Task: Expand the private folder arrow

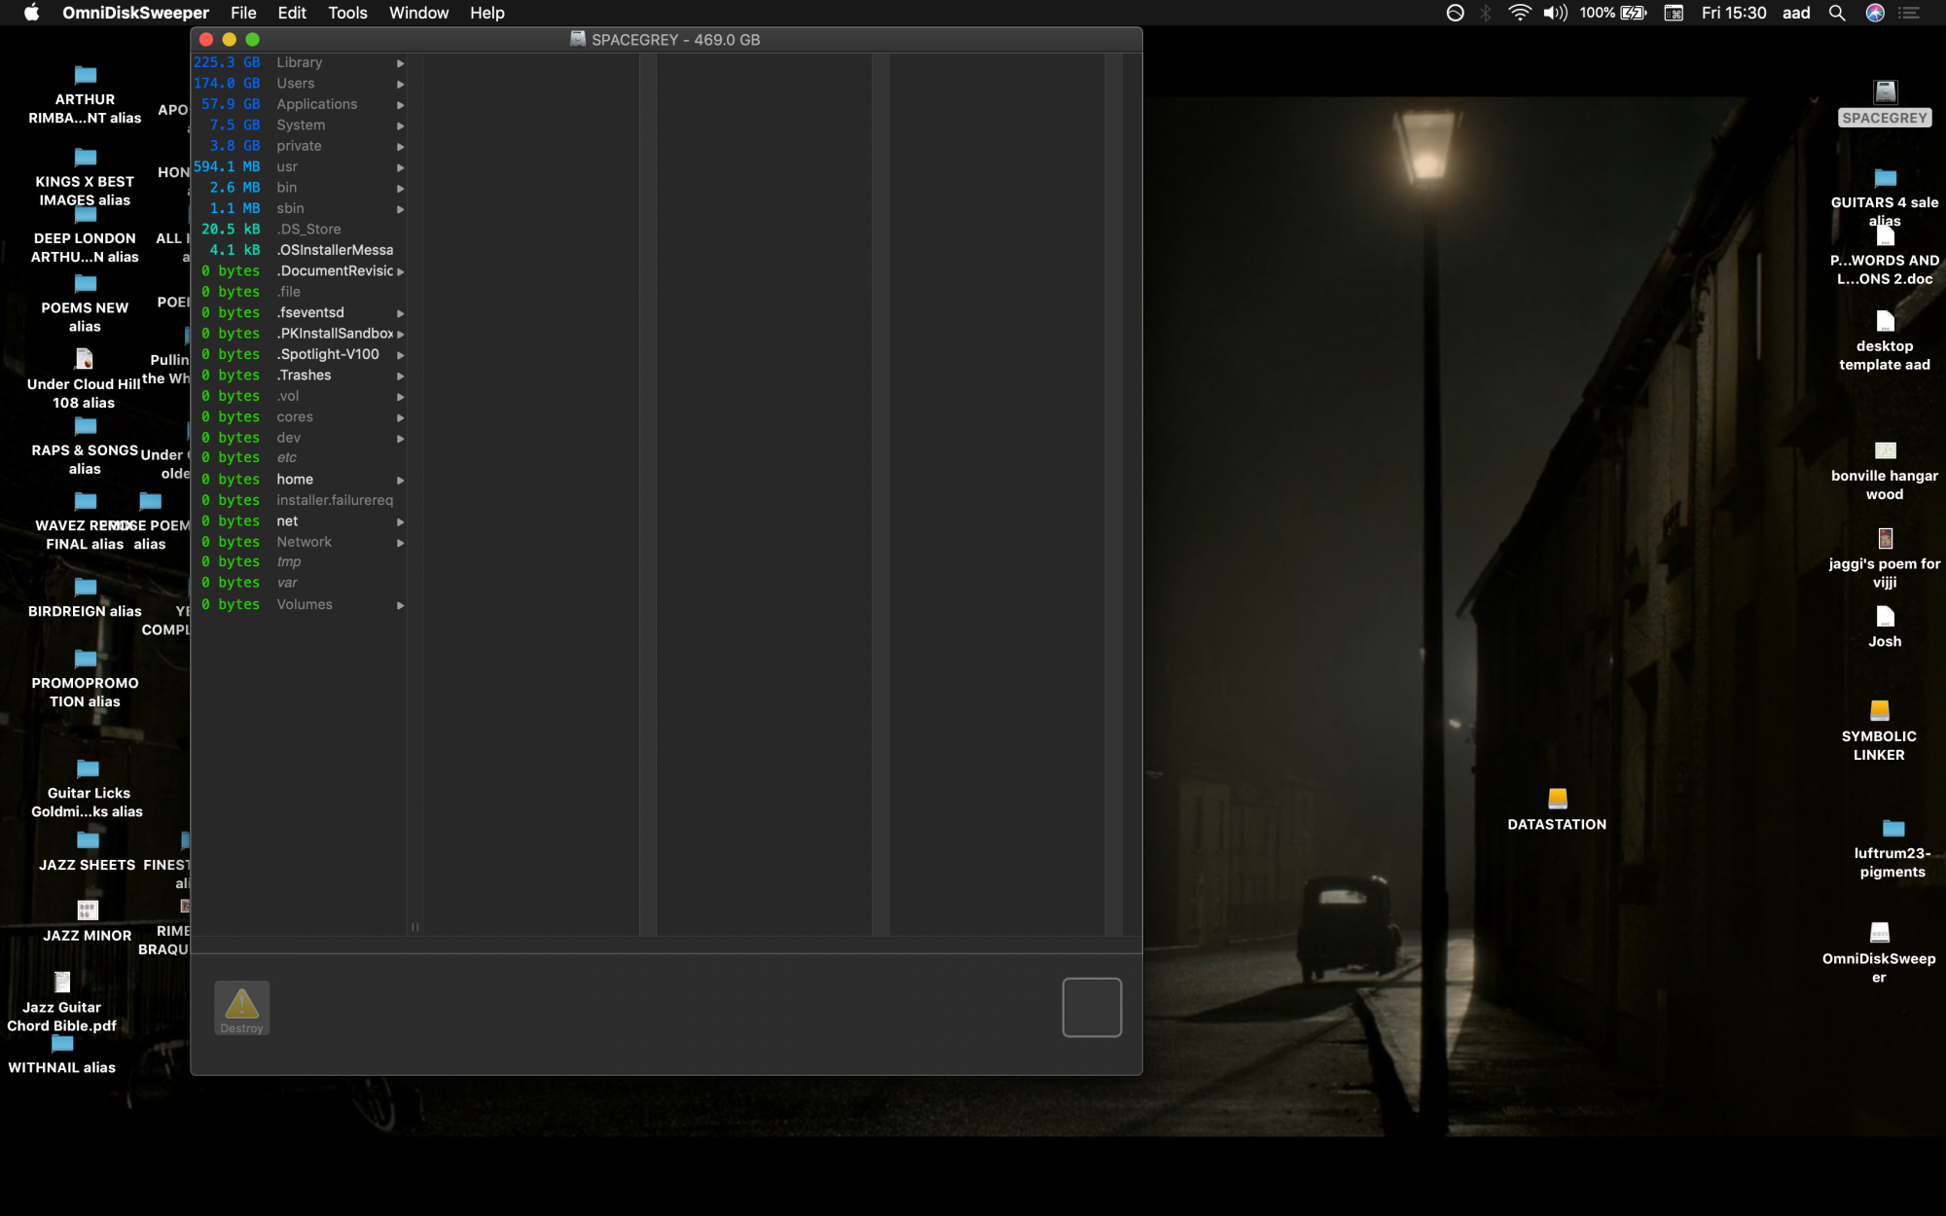Action: tap(400, 147)
